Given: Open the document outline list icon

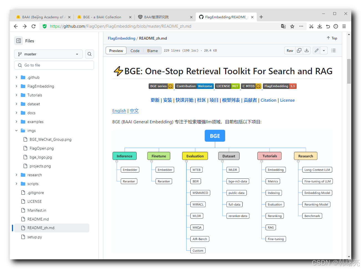Looking at the screenshot, I should [x=334, y=50].
